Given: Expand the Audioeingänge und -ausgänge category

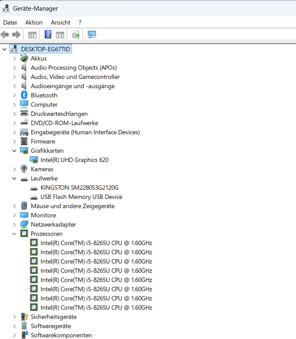Looking at the screenshot, I should click(14, 86).
